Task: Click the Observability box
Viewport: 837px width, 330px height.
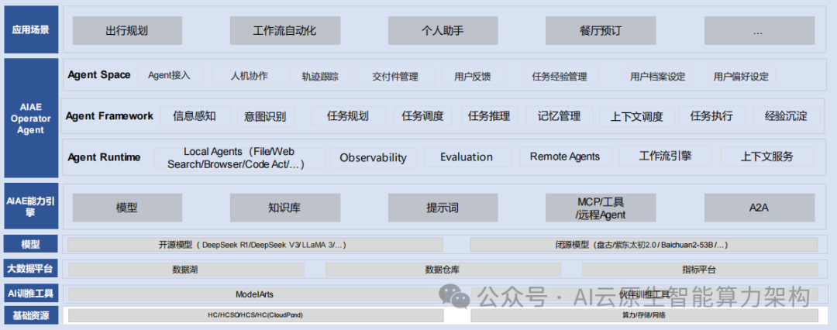Action: point(373,157)
